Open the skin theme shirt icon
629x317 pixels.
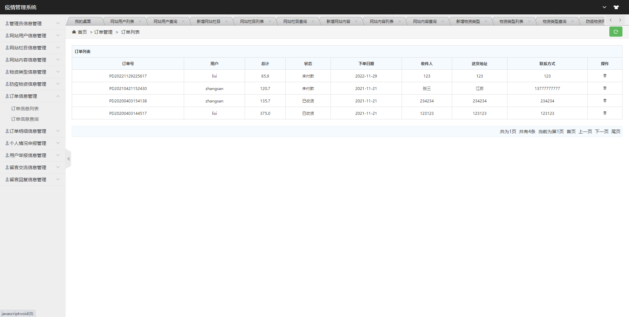(616, 7)
